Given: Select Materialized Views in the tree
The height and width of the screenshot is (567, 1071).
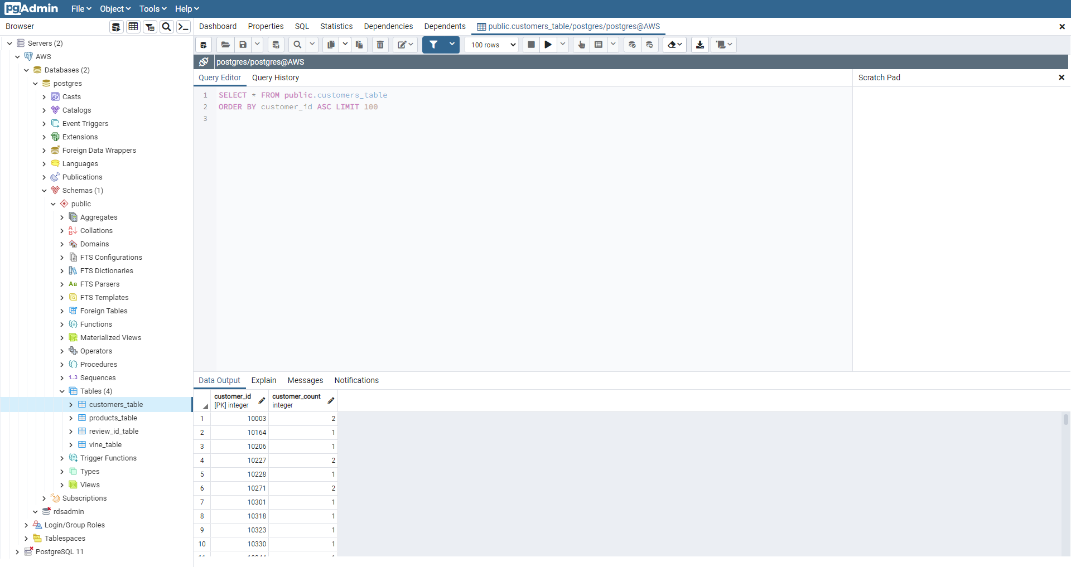Looking at the screenshot, I should coord(110,338).
